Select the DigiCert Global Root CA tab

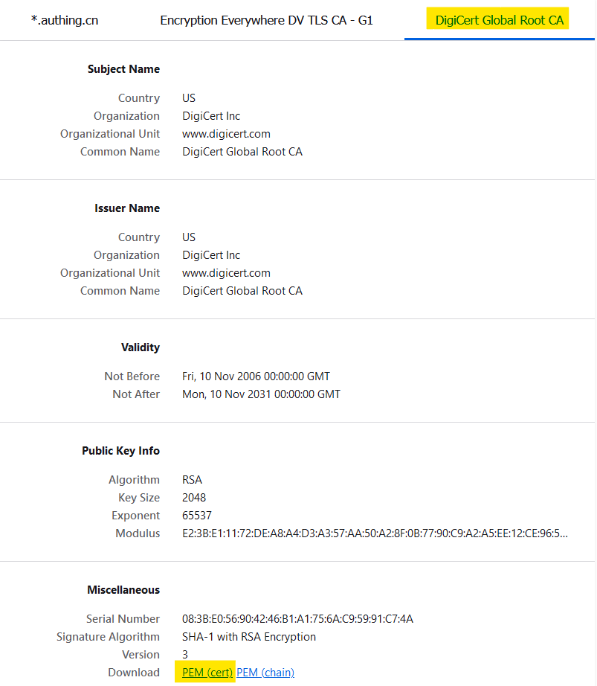(x=499, y=20)
